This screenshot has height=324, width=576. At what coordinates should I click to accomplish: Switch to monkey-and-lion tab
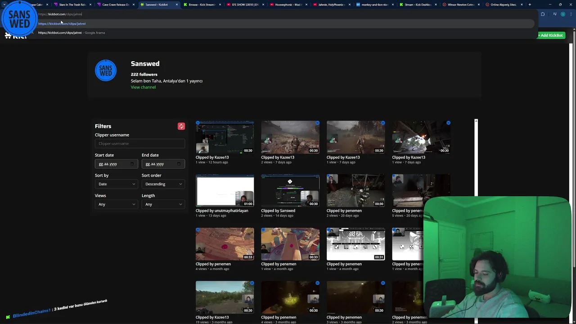(x=374, y=4)
